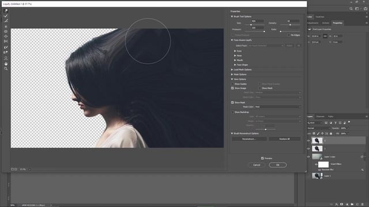Click the delete layer trash icon
This screenshot has width=369, height=207.
[x=363, y=205]
